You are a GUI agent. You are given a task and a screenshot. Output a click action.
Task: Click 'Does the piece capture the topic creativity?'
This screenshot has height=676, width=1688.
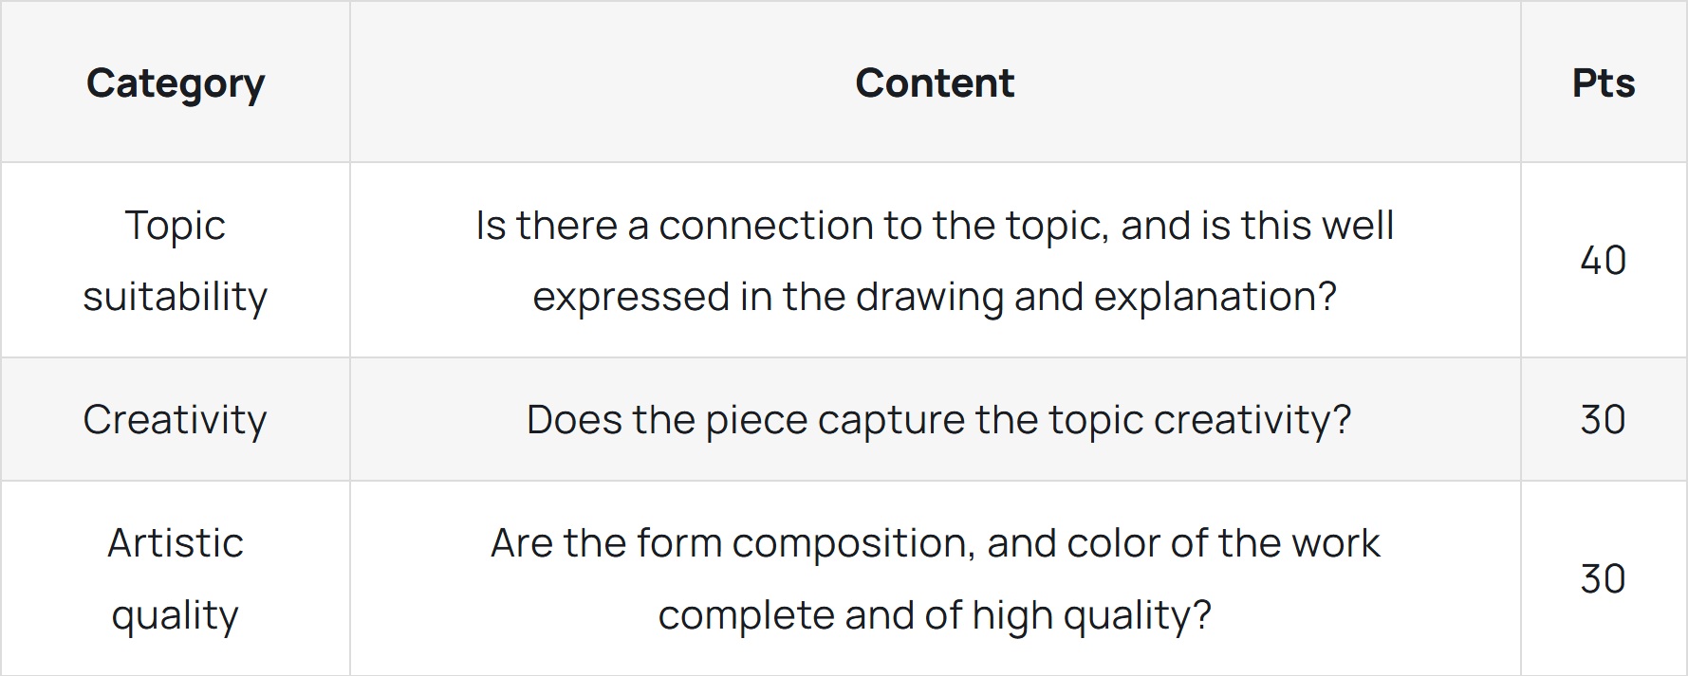938,420
